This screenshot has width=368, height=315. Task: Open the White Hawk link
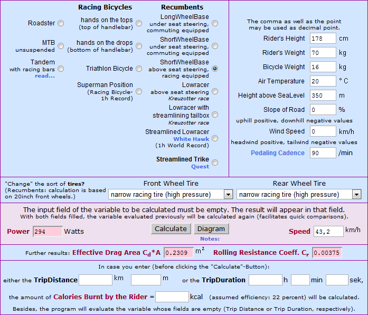tap(191, 139)
